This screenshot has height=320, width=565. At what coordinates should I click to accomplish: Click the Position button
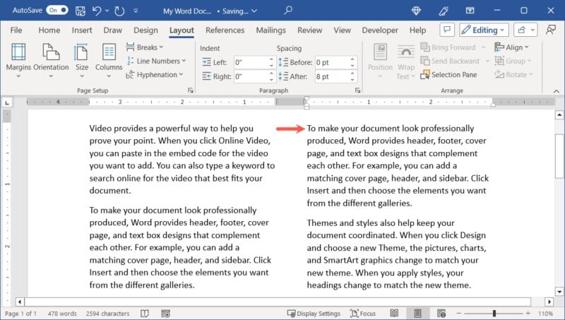point(380,61)
